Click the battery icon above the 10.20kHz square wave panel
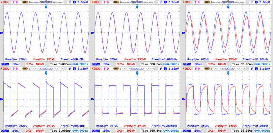Viewport: 273px width, 133px height. pos(207,68)
